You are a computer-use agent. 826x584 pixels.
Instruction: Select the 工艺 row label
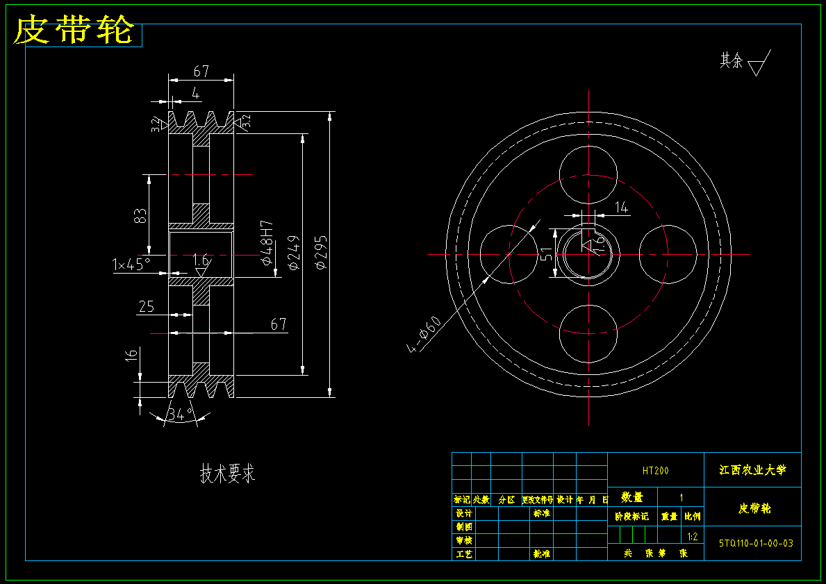(464, 554)
